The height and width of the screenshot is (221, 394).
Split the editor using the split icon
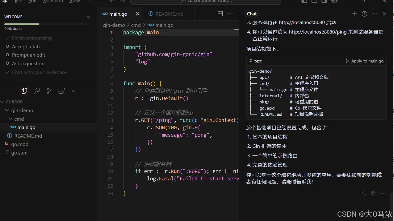(220, 14)
